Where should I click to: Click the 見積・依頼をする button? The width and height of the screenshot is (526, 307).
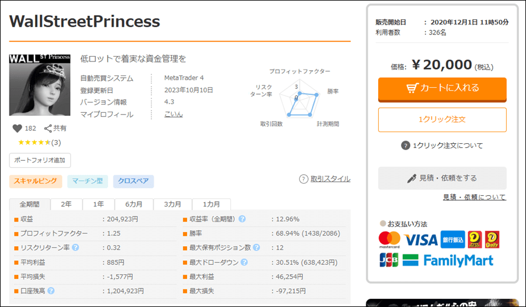(442, 178)
